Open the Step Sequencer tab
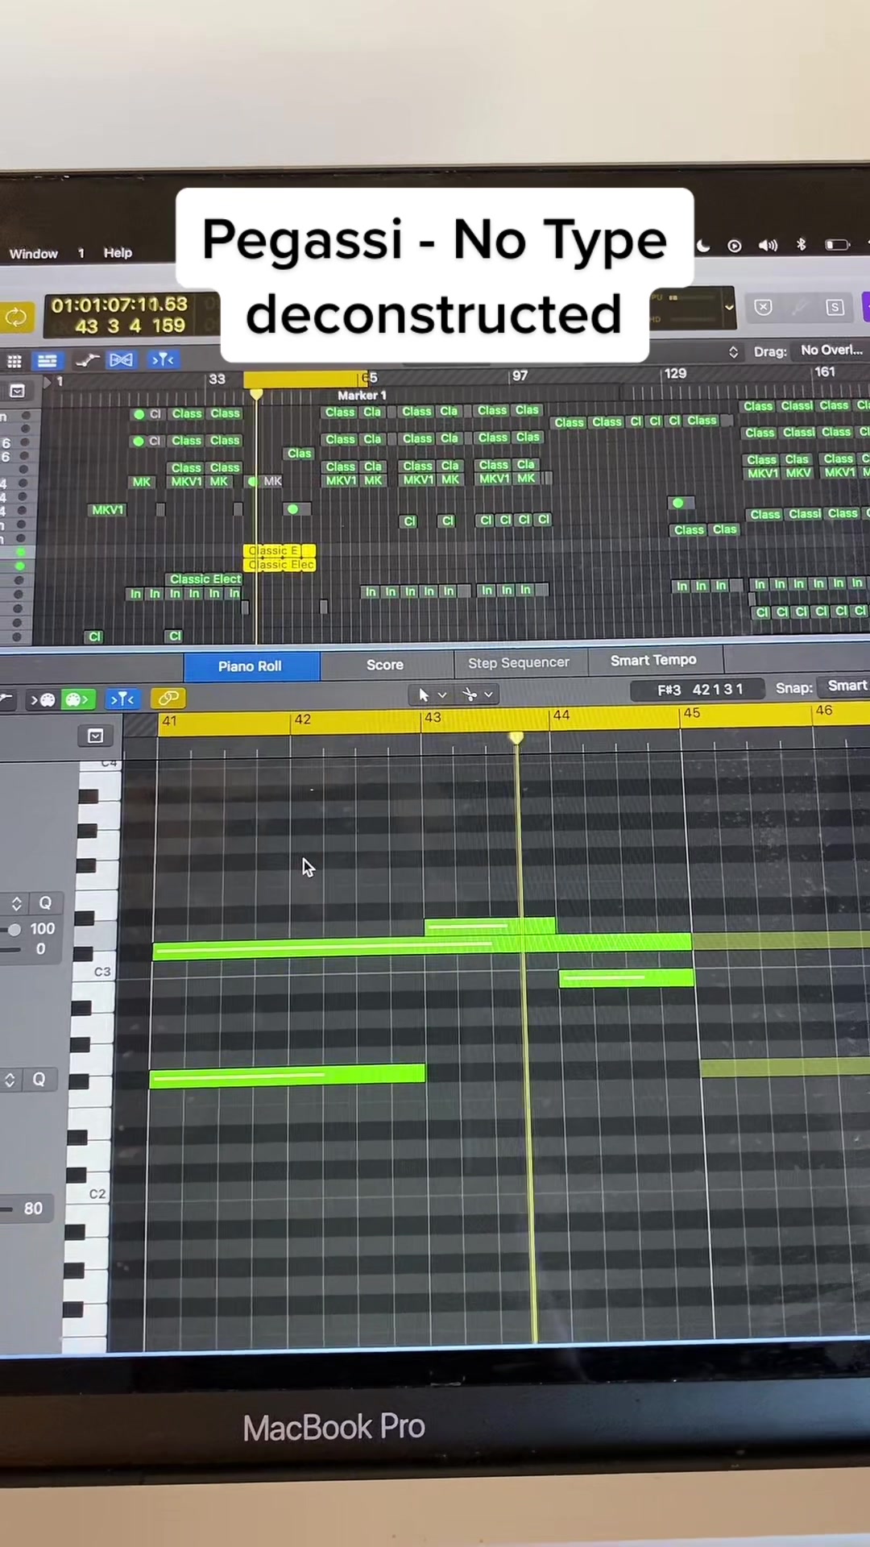The width and height of the screenshot is (870, 1547). pyautogui.click(x=518, y=662)
